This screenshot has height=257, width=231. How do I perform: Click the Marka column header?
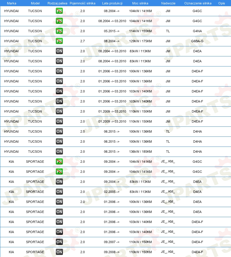(x=12, y=3)
